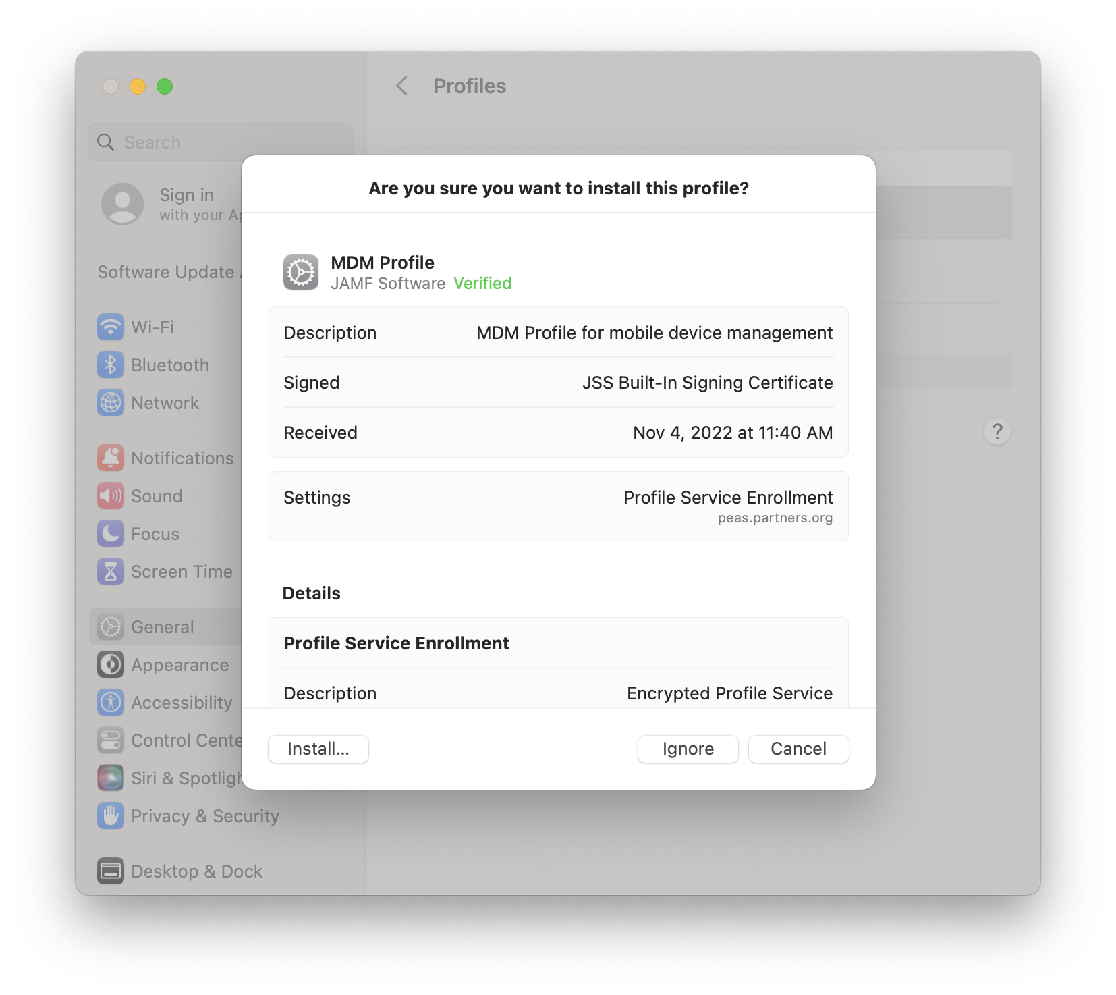Screen dimensions: 1116x995
Task: Select Accessibility in the sidebar
Action: pos(181,703)
